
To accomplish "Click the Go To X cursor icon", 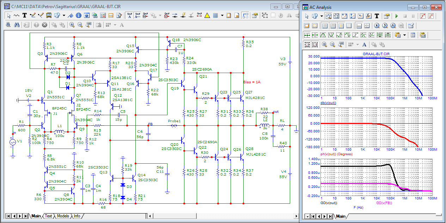I will [x=377, y=26].
